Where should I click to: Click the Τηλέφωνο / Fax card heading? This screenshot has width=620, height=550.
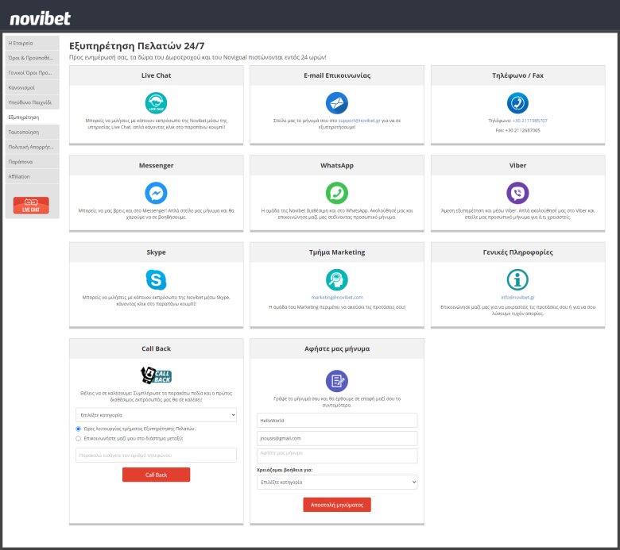point(517,75)
